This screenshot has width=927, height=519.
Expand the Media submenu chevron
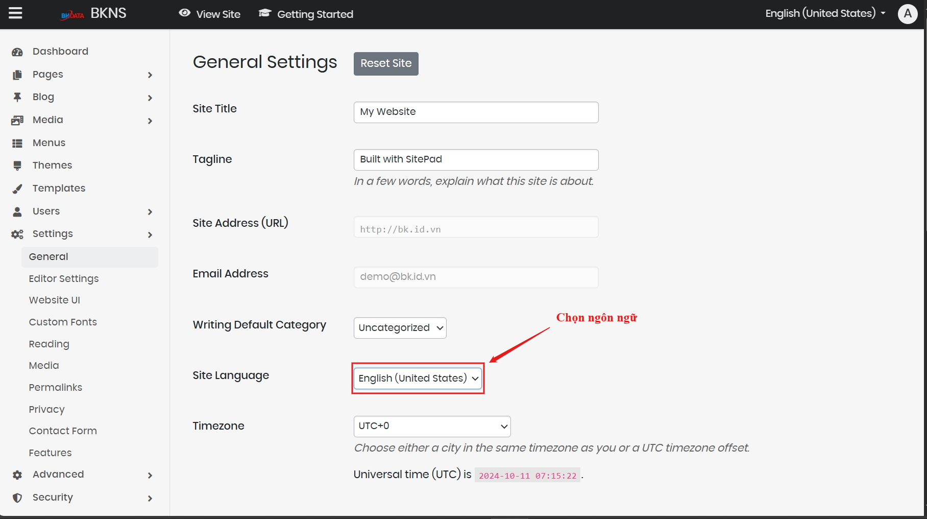tap(150, 121)
